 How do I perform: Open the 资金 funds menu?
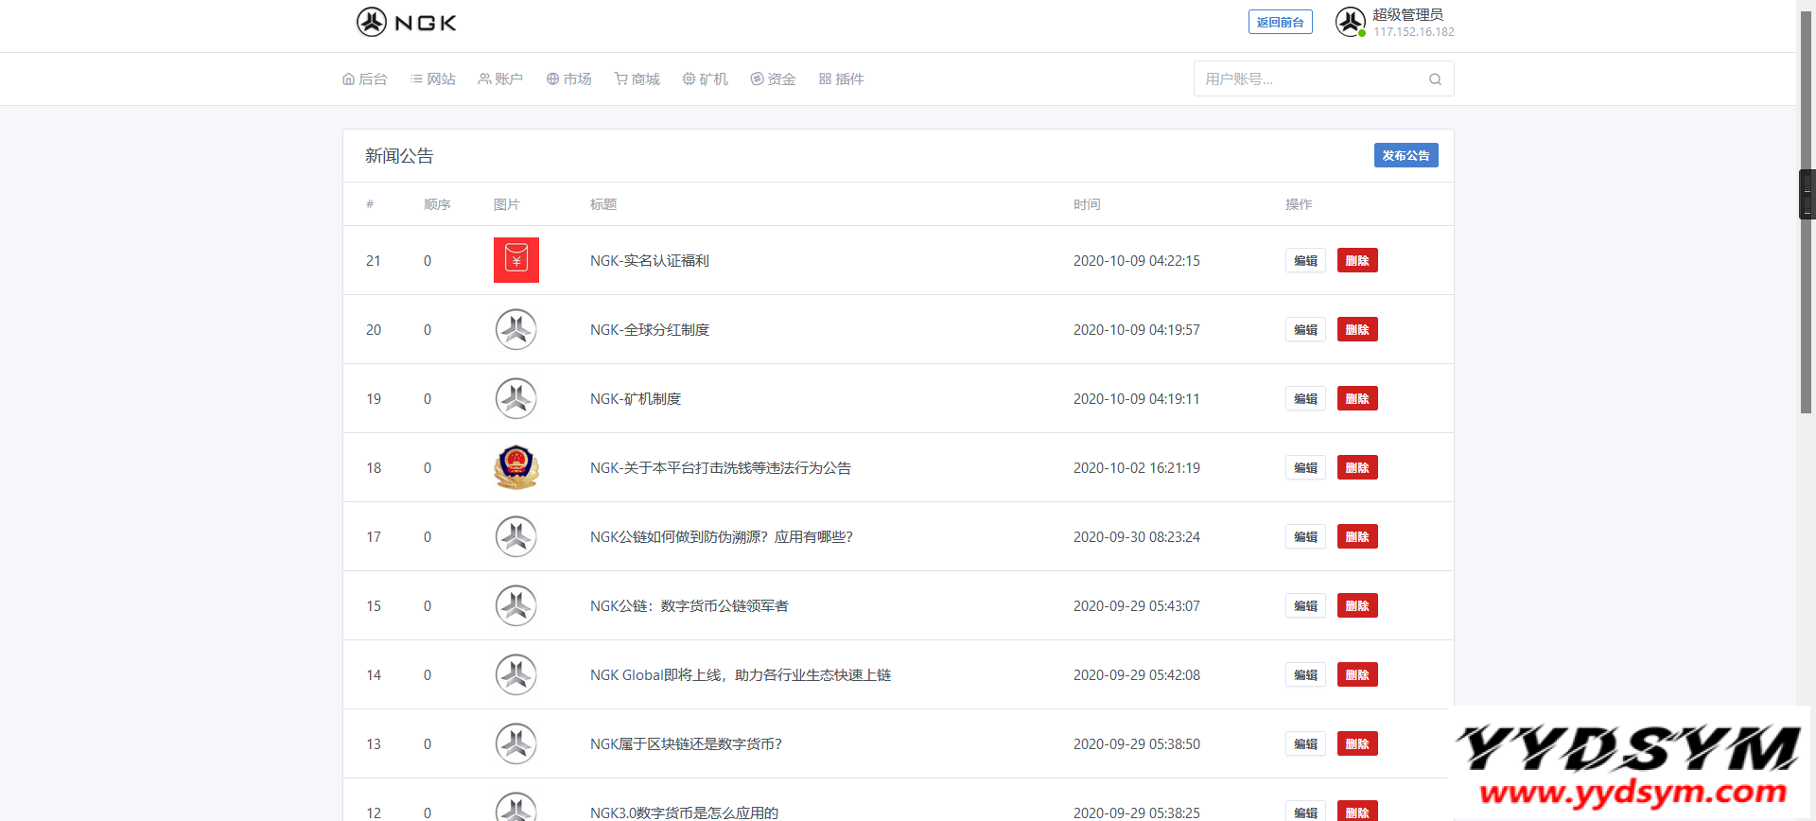click(773, 79)
